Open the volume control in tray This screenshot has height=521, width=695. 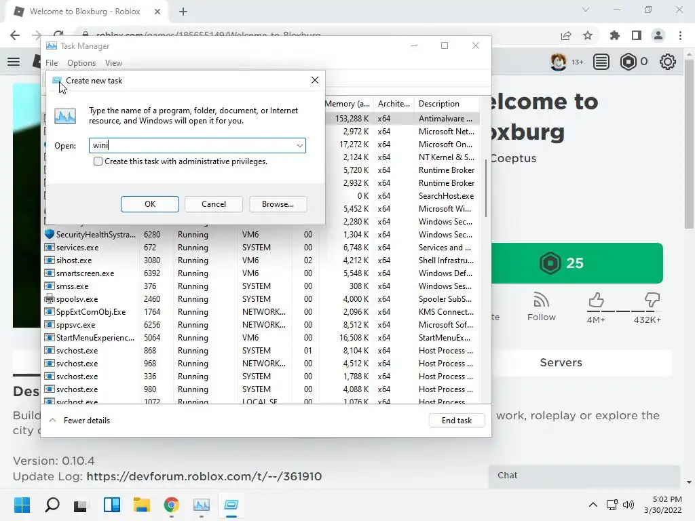[628, 505]
